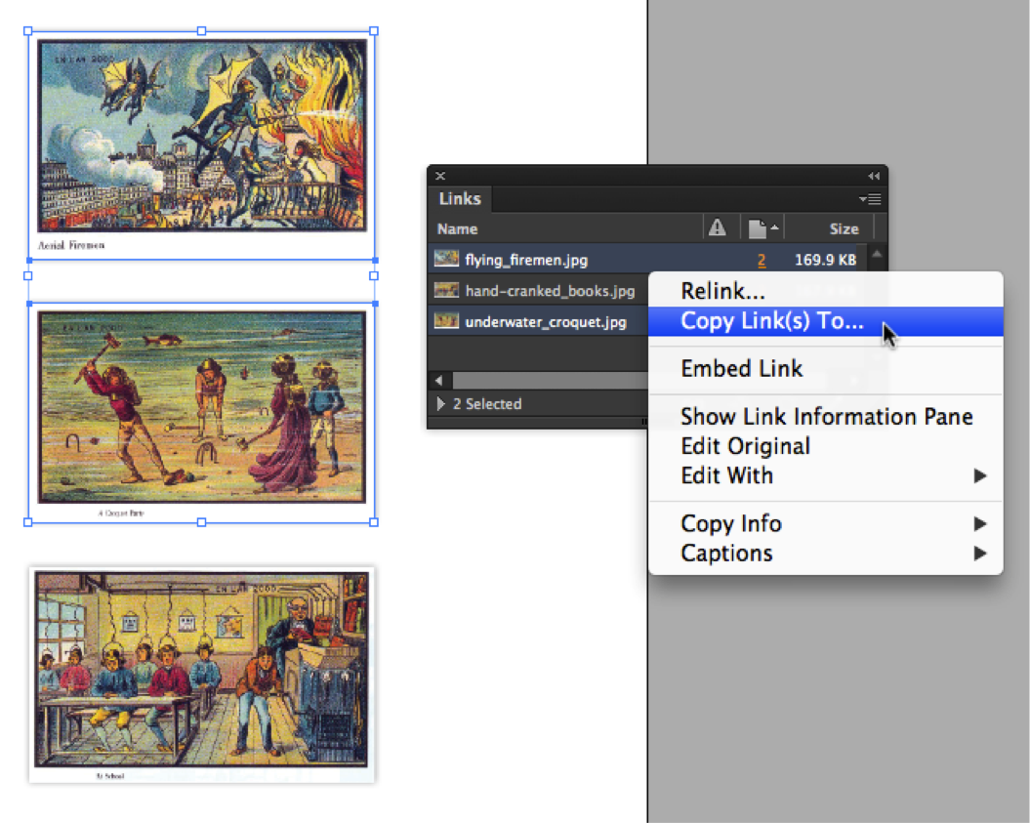Click underwater_croquet.jpg thumbnail icon in list
Screen dimensions: 1030x823
[446, 320]
